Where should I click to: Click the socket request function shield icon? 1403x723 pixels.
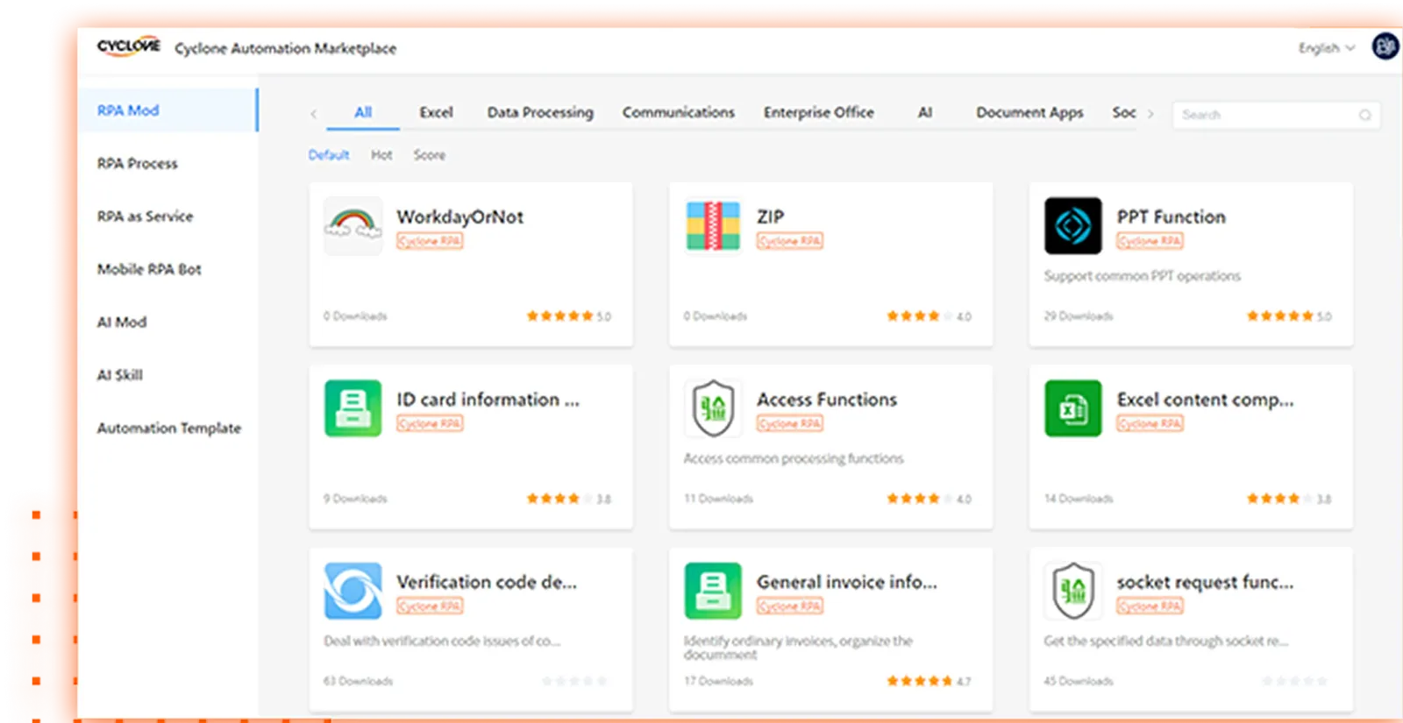pos(1073,591)
